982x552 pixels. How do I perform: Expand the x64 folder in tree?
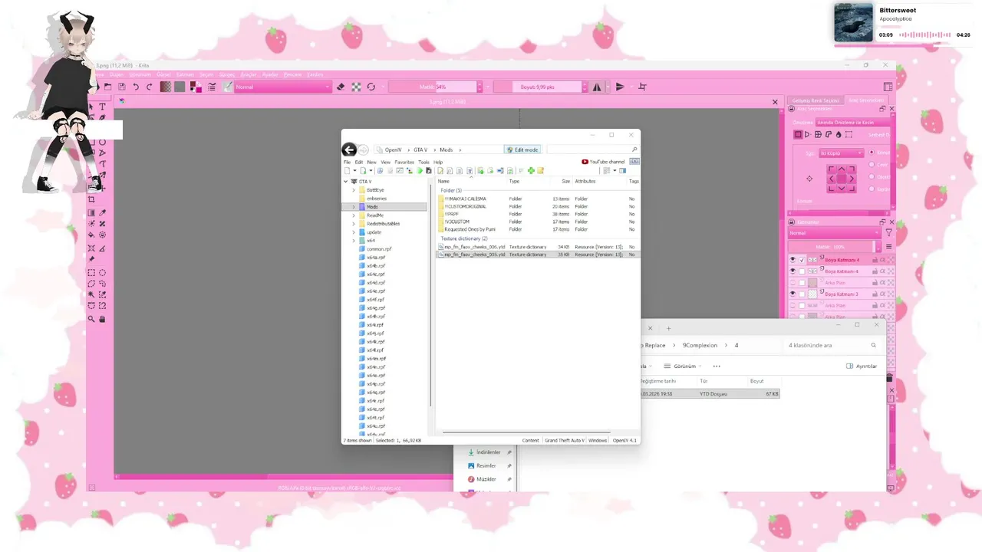click(x=354, y=241)
